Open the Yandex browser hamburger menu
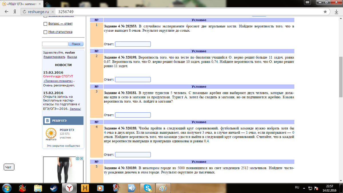The image size is (343, 193). tap(308, 2)
